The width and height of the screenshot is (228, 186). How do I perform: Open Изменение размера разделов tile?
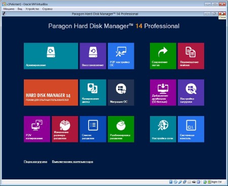(x=65, y=129)
